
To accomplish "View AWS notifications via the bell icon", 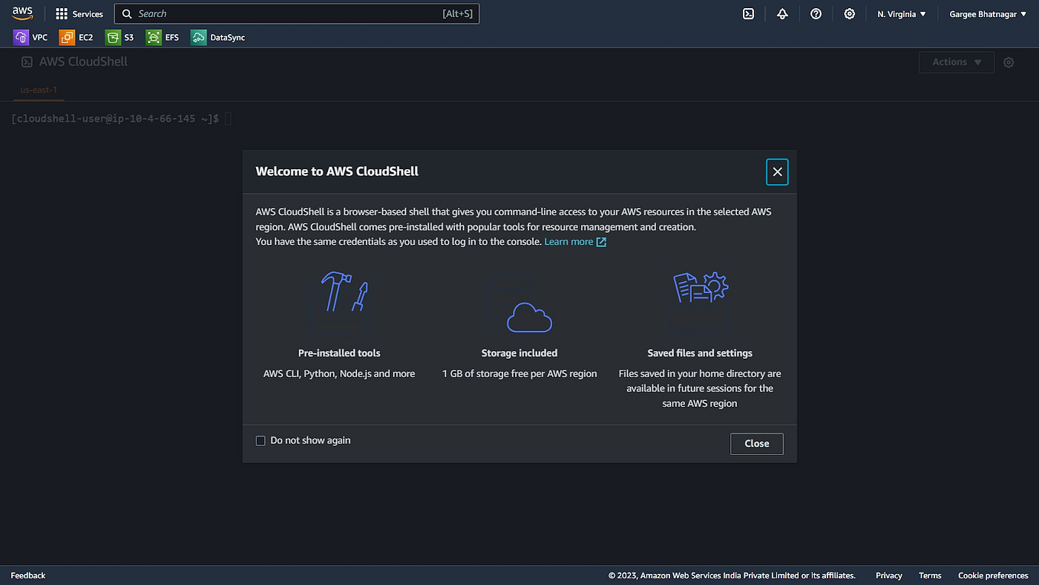I will point(782,13).
